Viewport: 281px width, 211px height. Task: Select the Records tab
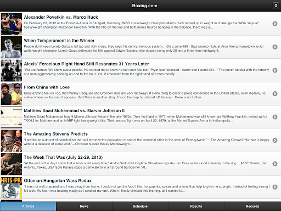pos(252,206)
